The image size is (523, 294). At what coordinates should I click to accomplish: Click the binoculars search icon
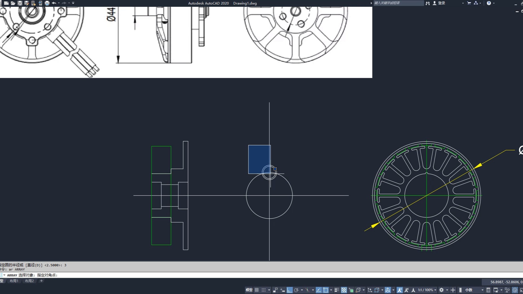click(428, 3)
